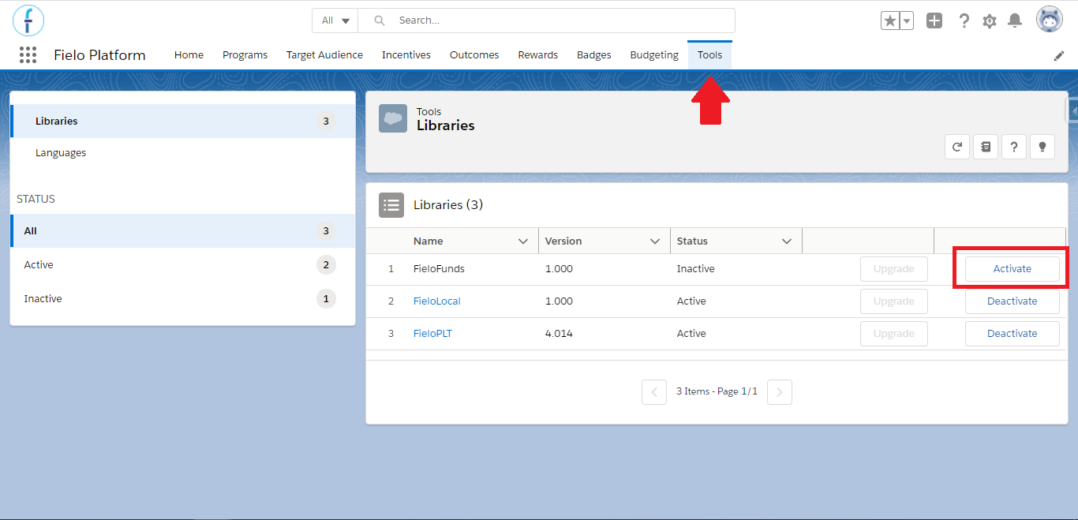
Task: Go to the Home tab
Action: 189,55
